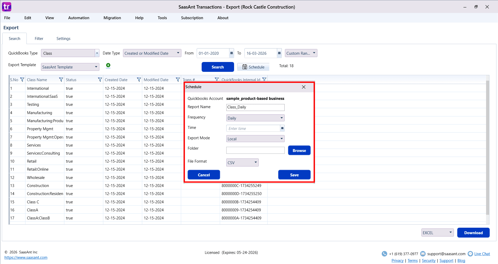This screenshot has width=498, height=264.
Task: Close the Schedule dialog with X
Action: tap(304, 87)
